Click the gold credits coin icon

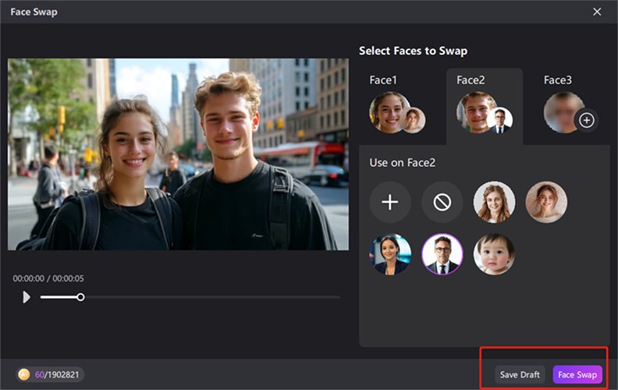24,375
